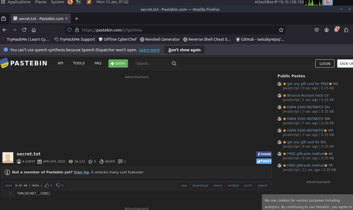The image size is (353, 210).
Task: Open the TOOLS menu
Action: 79,63
